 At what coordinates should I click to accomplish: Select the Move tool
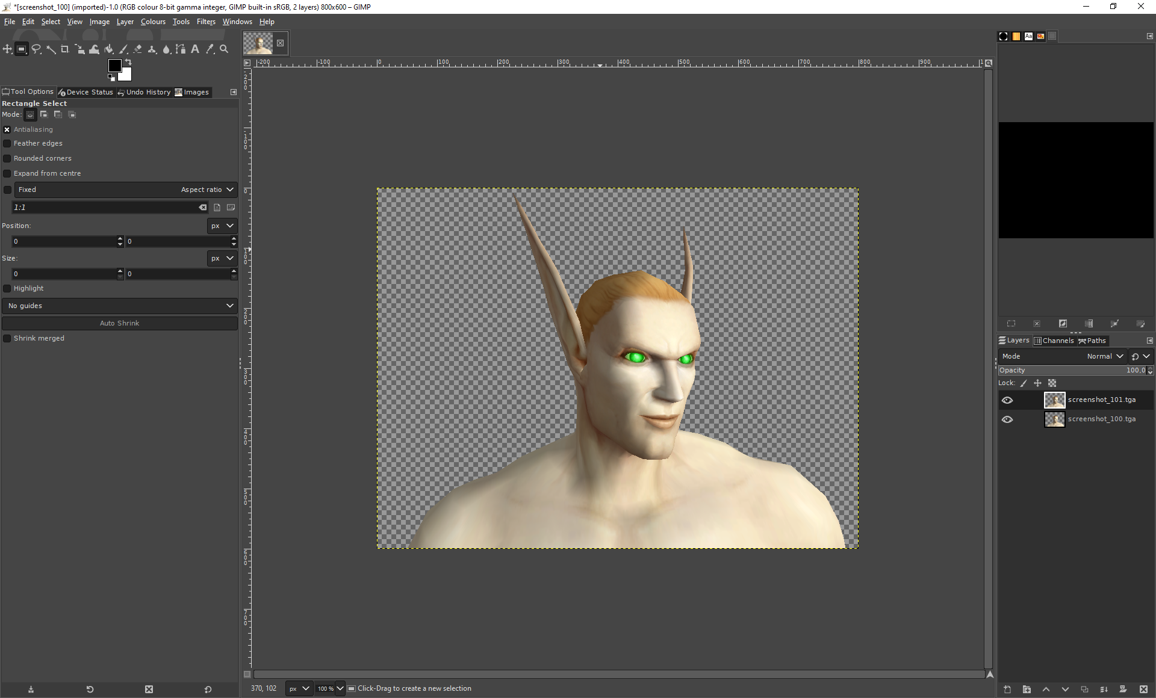pos(7,49)
